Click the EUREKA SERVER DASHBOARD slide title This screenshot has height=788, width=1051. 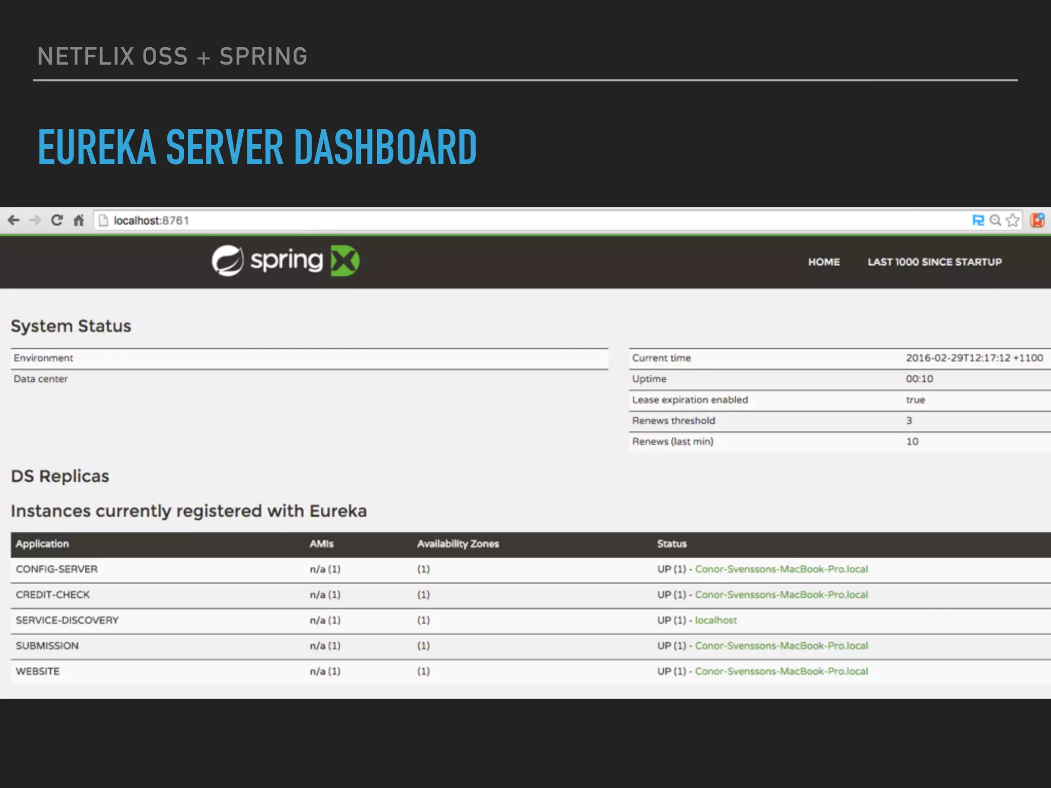coord(257,147)
